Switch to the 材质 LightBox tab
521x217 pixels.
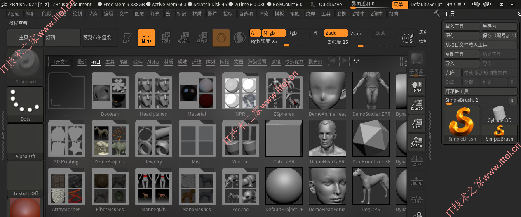point(169,62)
